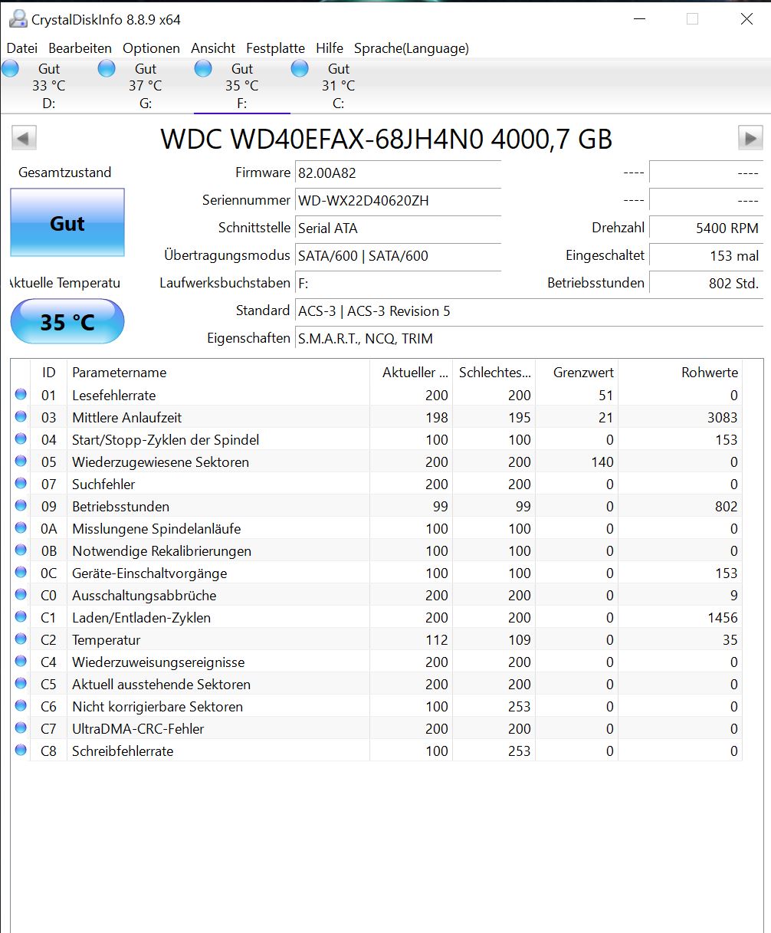Click status orb for Start/Stopp-Zyklen der Spindel
The image size is (771, 933).
coord(21,439)
